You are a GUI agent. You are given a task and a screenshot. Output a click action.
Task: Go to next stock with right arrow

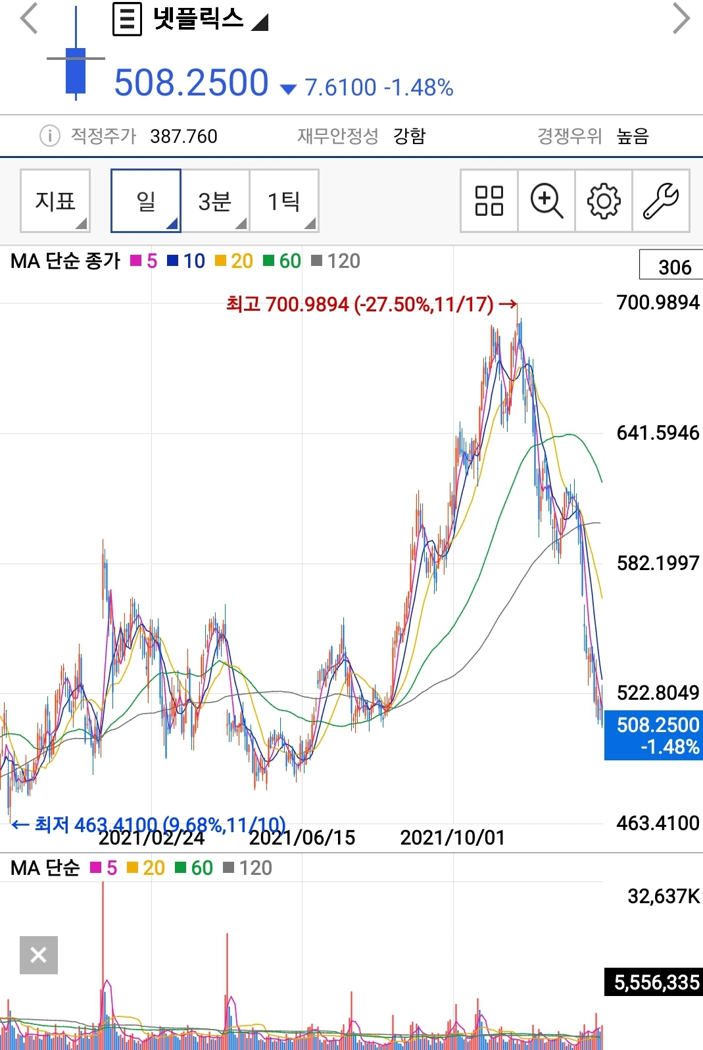tap(681, 18)
